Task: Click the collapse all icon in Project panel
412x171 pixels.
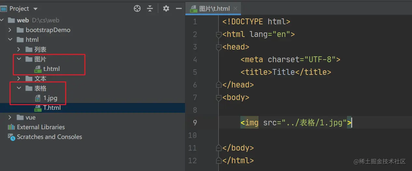Action: (x=150, y=9)
